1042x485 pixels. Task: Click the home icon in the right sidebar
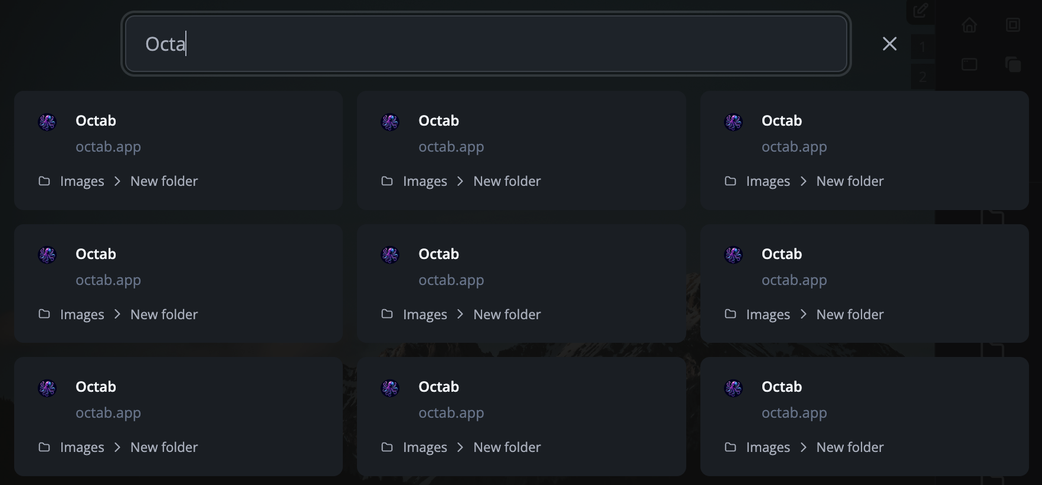pyautogui.click(x=969, y=25)
